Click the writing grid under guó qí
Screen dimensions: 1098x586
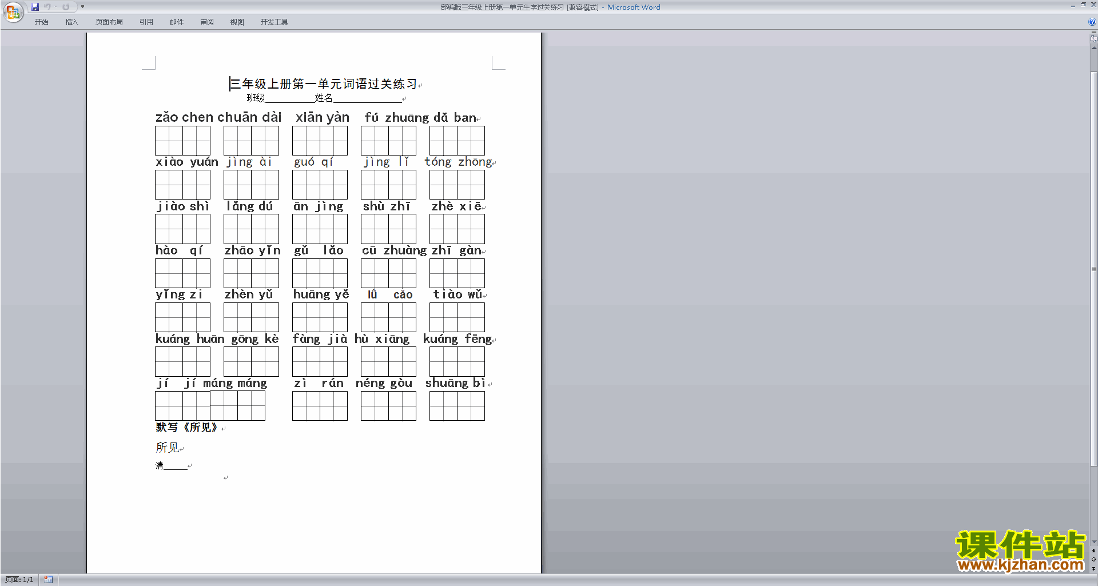pos(320,185)
